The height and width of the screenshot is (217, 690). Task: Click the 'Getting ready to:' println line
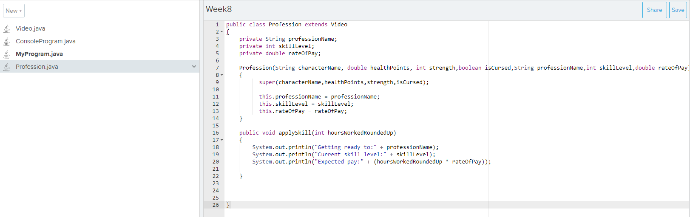click(x=345, y=147)
